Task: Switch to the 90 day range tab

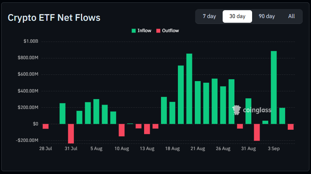Action: pyautogui.click(x=267, y=16)
